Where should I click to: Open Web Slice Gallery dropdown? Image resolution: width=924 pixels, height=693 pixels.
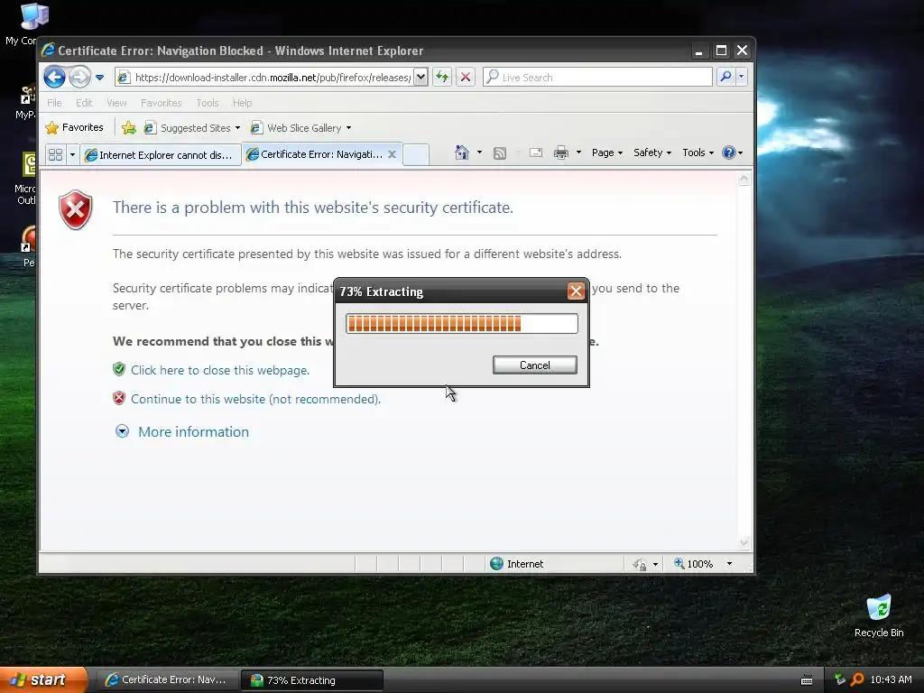pyautogui.click(x=300, y=128)
